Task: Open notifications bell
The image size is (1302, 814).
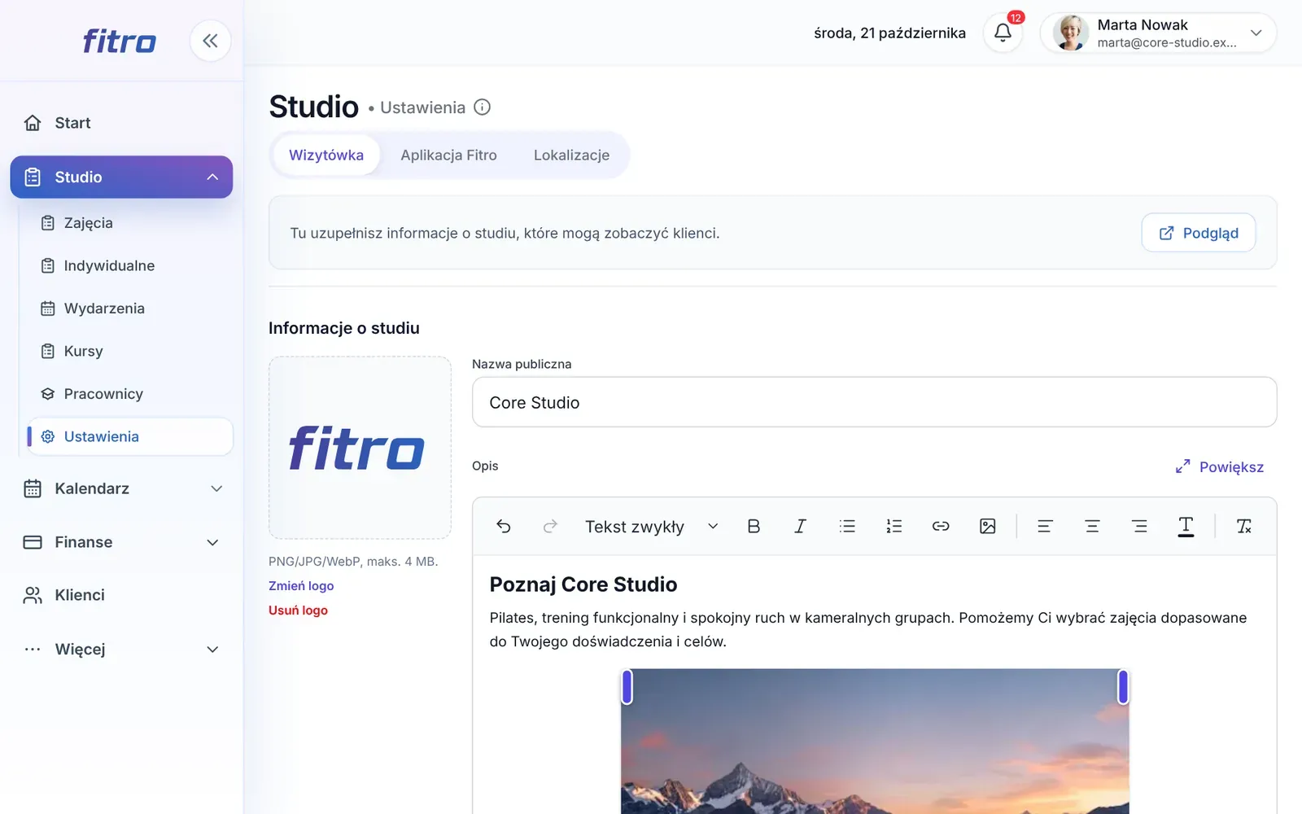Action: pos(1003,33)
